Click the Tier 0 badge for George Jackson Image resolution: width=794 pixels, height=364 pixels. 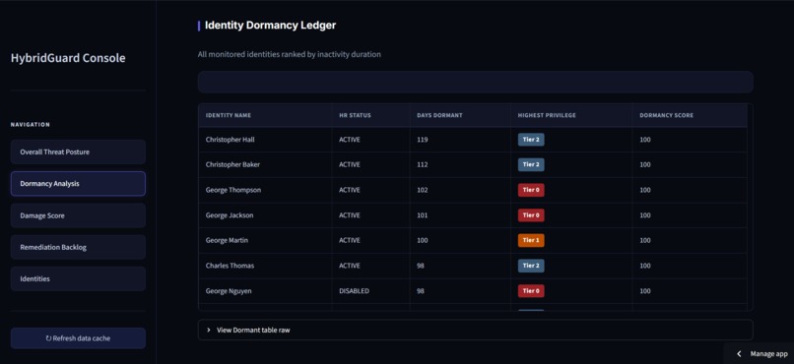[x=531, y=215]
